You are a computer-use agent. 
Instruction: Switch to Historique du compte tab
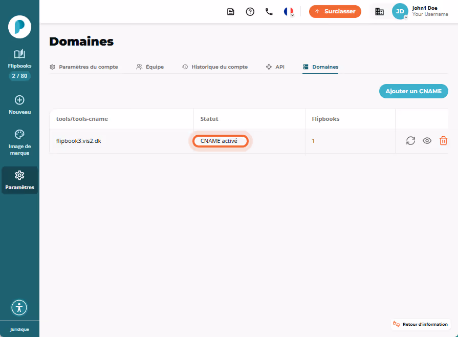[215, 67]
